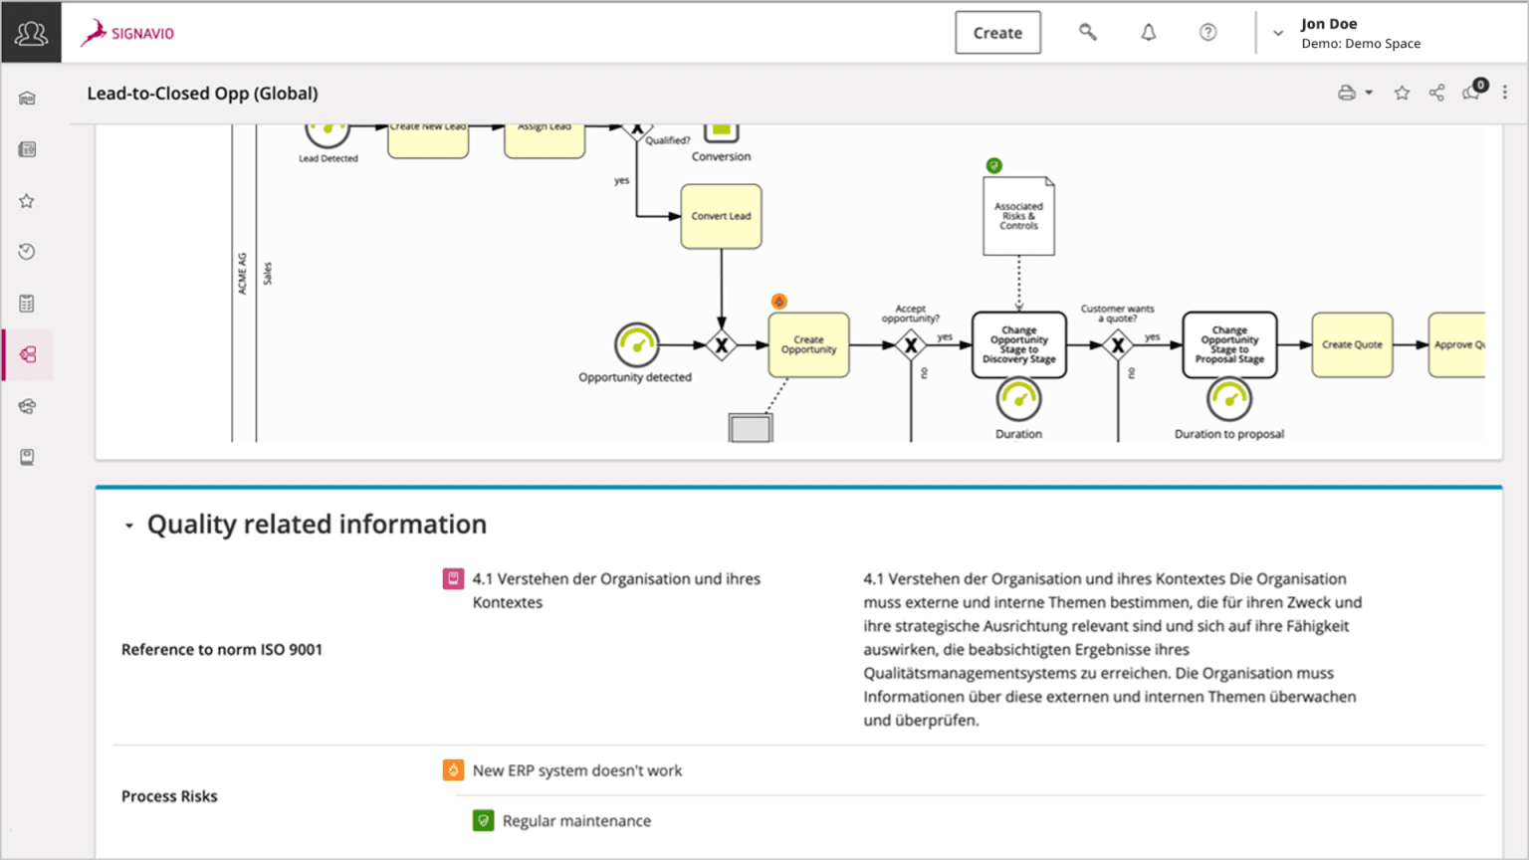
Task: Open the search icon in top bar
Action: click(1087, 32)
